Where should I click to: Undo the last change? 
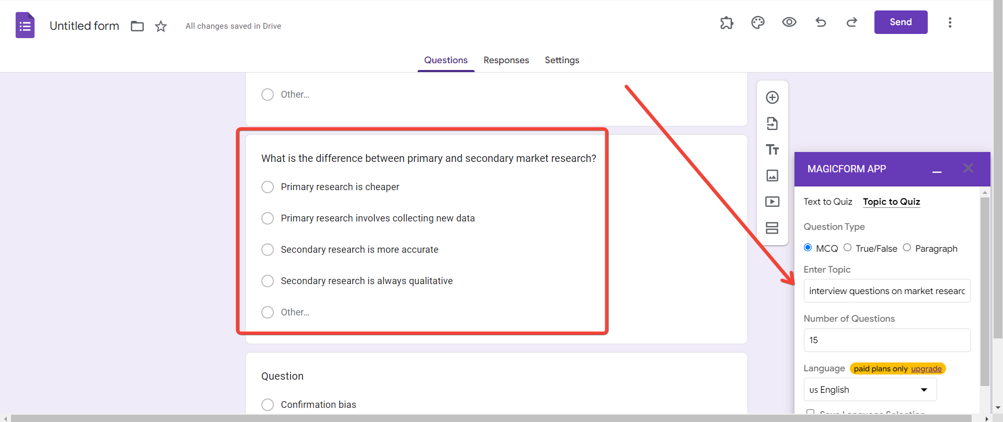pos(821,22)
